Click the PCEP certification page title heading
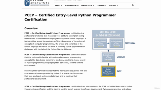The height and width of the screenshot is (90, 161). [x=70, y=17]
